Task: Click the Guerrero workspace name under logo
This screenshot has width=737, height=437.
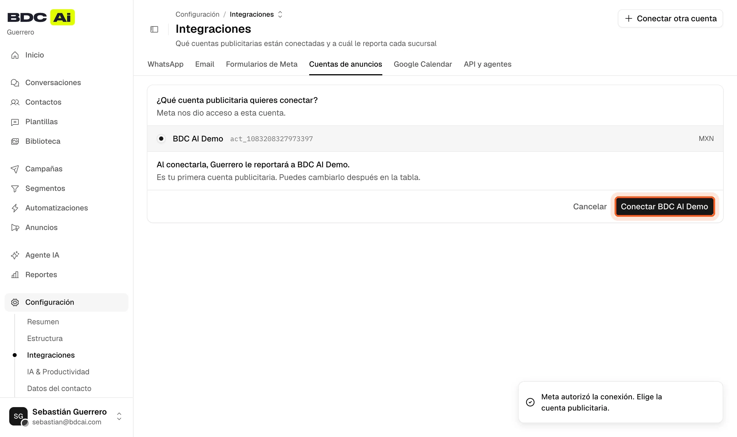Action: [x=20, y=32]
